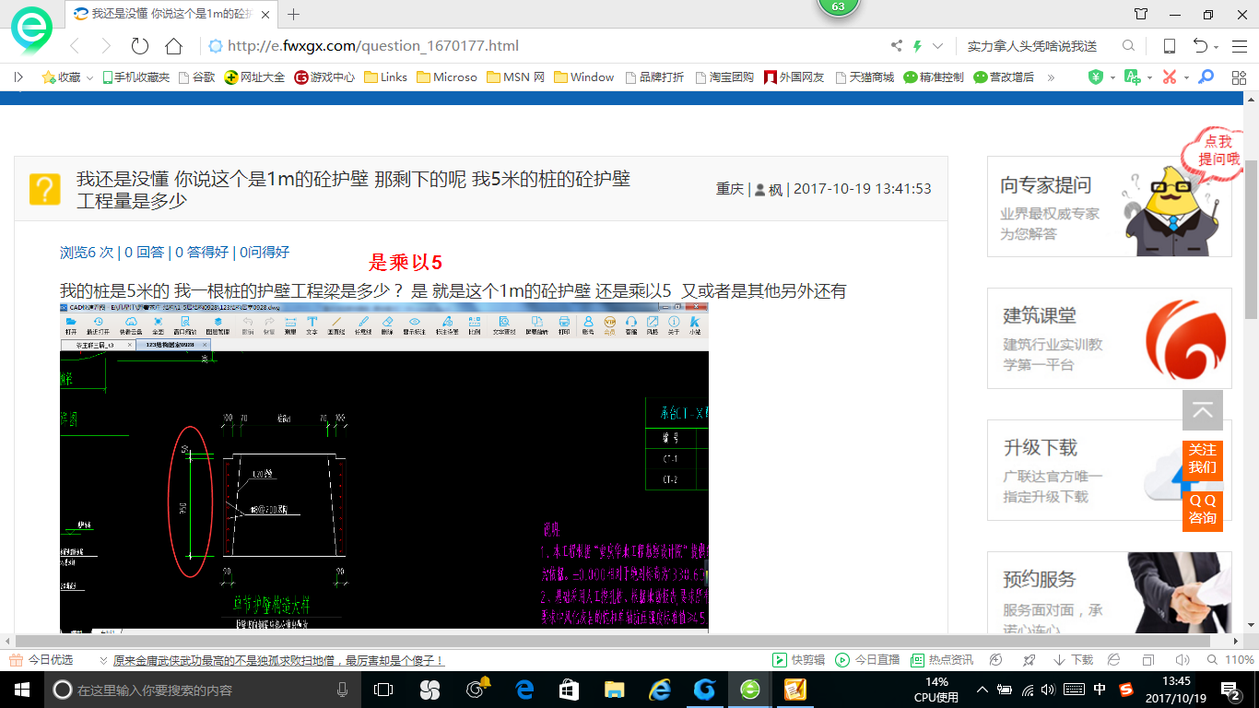
Task: Open the mobile phone icon in toolbar
Action: pos(1169,46)
